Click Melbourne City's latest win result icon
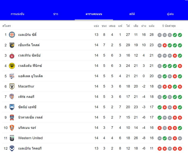The height and width of the screenshot is (155, 188). click(180, 35)
